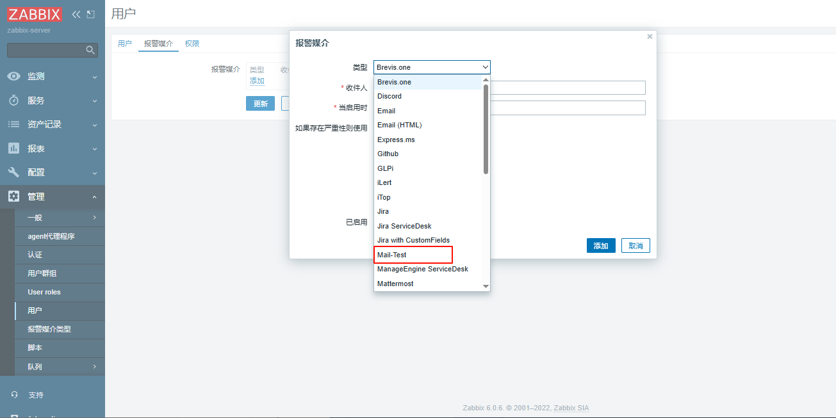Click the 取消 button in dialog
Viewport: 836px width, 418px height.
pos(635,246)
